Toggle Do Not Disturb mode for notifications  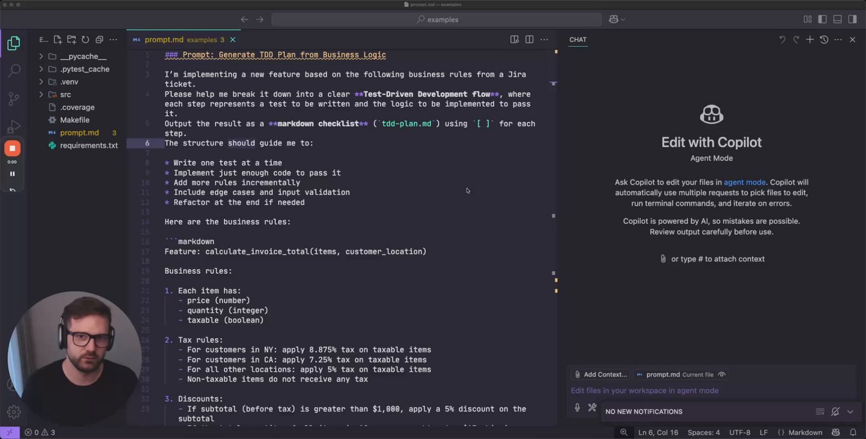pyautogui.click(x=835, y=412)
